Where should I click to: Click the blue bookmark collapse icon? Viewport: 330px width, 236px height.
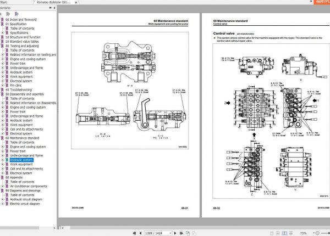[16, 14]
